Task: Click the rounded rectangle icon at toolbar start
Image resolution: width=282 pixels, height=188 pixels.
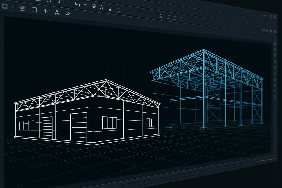Action: tap(5, 6)
